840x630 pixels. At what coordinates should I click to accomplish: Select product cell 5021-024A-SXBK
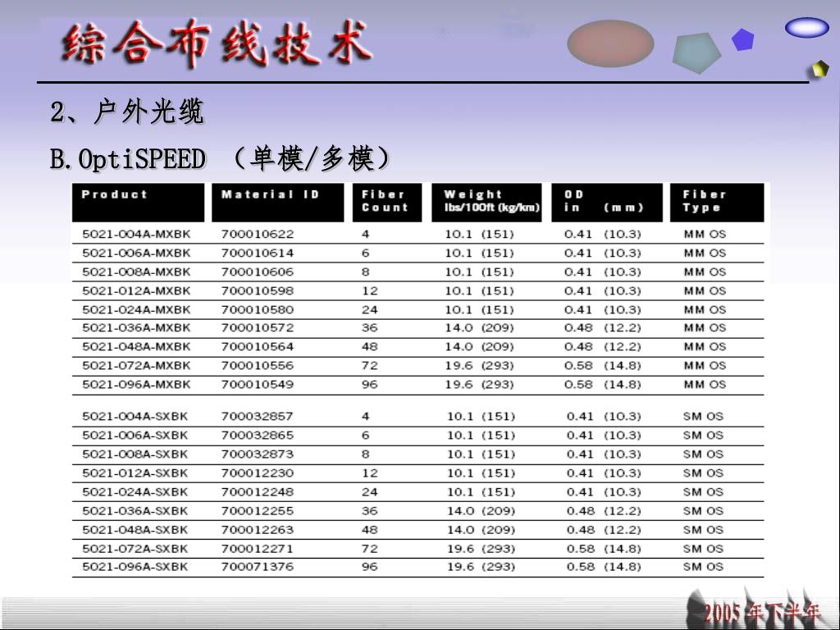pyautogui.click(x=135, y=492)
